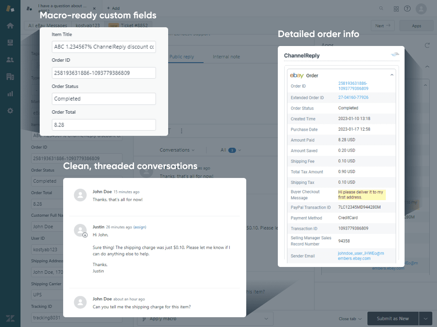Click the Payment Method value CreditCard
437x327 pixels.
[x=348, y=218]
